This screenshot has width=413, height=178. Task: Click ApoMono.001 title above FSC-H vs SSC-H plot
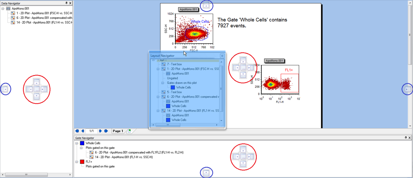[188, 10]
